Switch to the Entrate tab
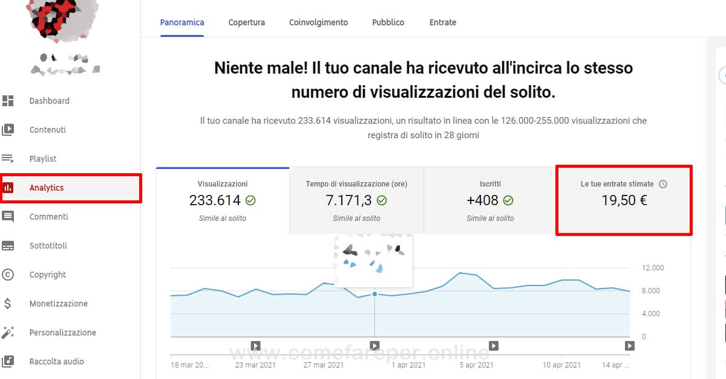 (x=442, y=22)
